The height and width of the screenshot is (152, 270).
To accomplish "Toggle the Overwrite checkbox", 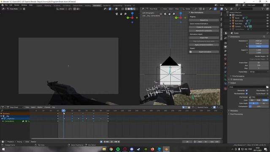I will 246,90.
